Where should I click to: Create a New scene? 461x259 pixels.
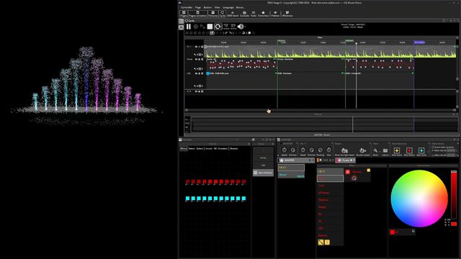click(x=397, y=150)
